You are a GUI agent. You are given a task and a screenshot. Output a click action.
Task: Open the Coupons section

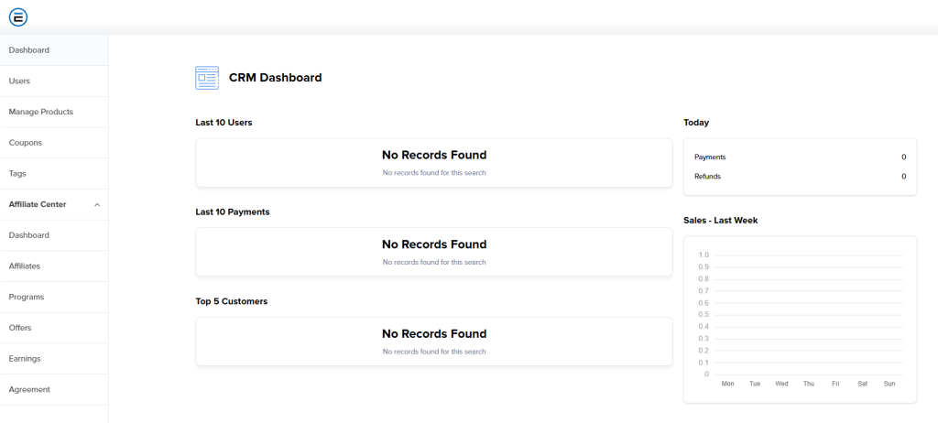[54, 143]
